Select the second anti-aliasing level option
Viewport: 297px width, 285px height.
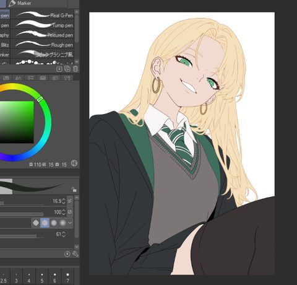(45, 223)
